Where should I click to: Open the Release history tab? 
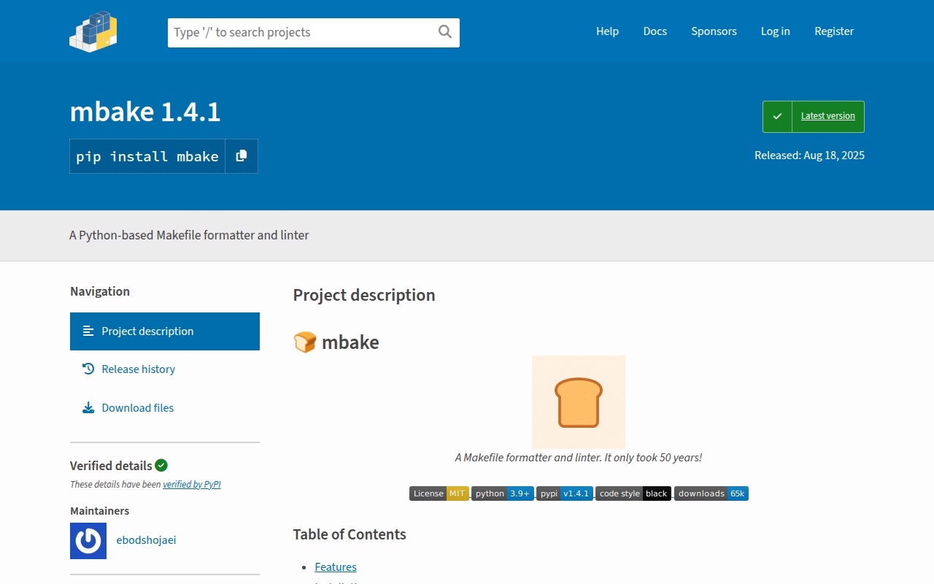click(165, 369)
